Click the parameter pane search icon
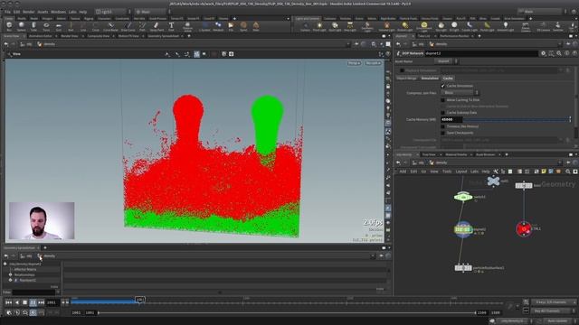 559,53
